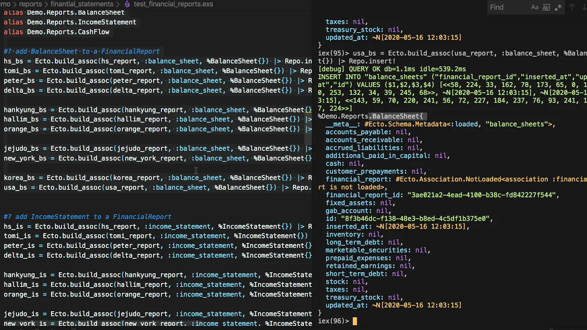Place cursor on the orange_is assignment line

[158, 294]
